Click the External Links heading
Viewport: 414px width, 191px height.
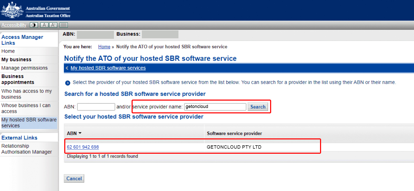[x=19, y=138]
